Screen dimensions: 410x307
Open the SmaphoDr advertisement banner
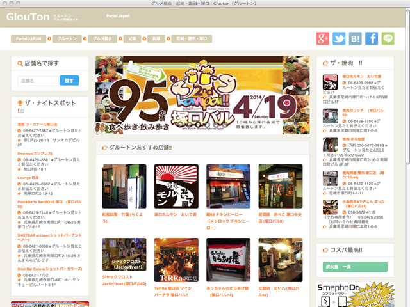coord(355,295)
